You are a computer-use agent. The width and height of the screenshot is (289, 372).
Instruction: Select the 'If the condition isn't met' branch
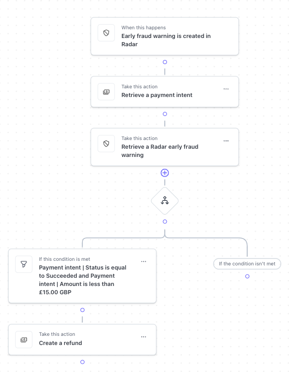(x=247, y=264)
